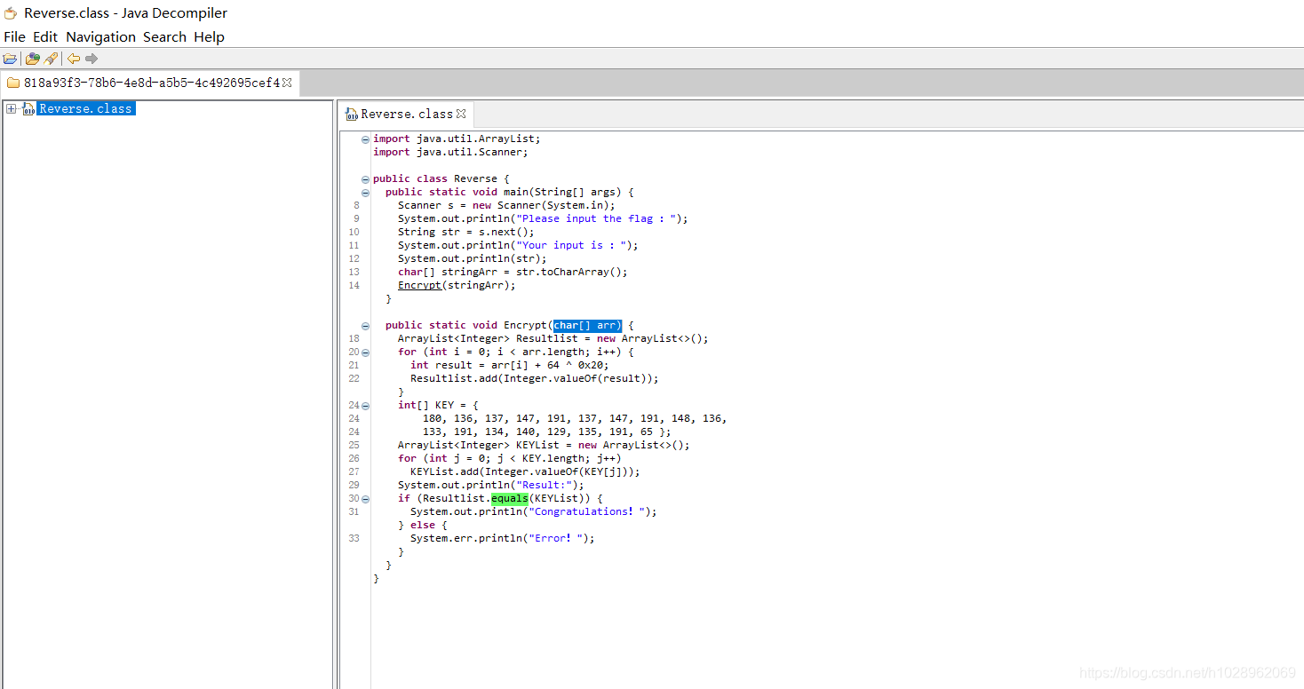Viewport: 1304px width, 689px height.
Task: Click the Search flashlight toolbar icon
Action: pos(52,59)
